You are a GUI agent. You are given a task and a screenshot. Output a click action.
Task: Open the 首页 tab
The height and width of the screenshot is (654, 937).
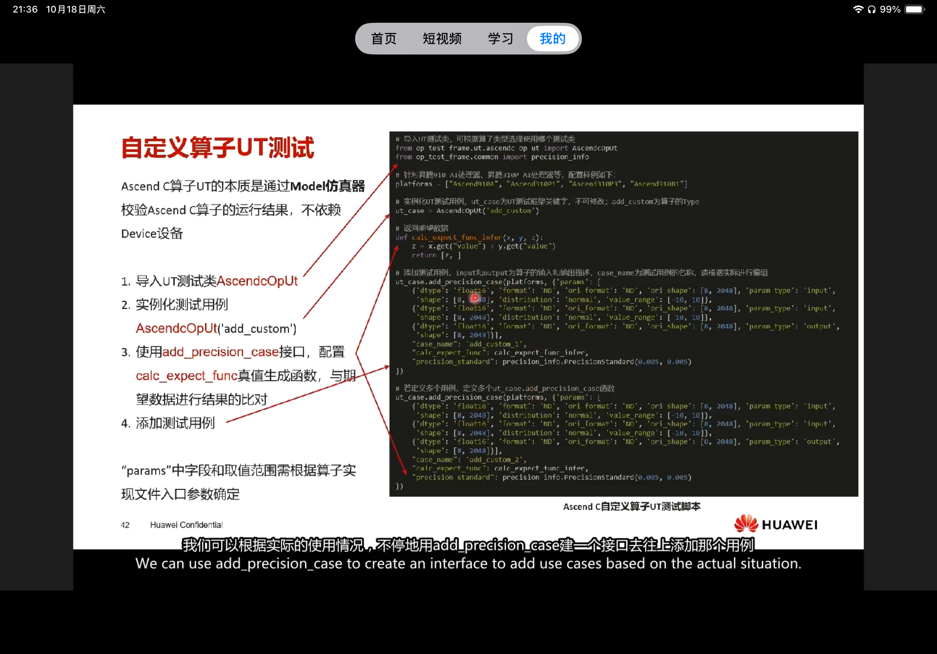pyautogui.click(x=383, y=39)
